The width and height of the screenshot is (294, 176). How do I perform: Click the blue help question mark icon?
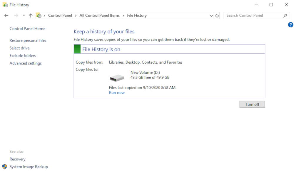[x=290, y=25]
